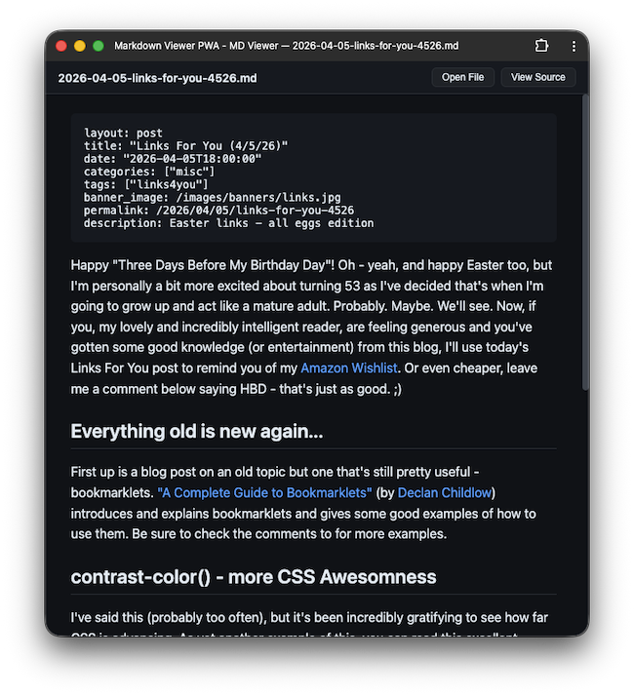This screenshot has height=696, width=634.
Task: Close the Markdown Viewer window
Action: [x=61, y=46]
